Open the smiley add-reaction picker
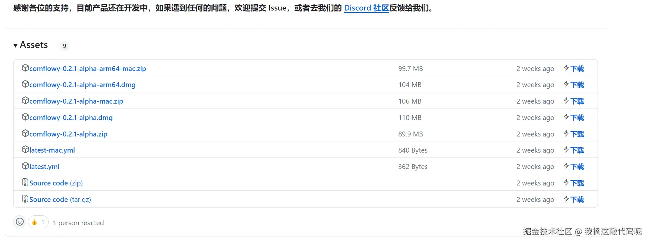Viewport: 649px width, 243px height. (x=20, y=222)
